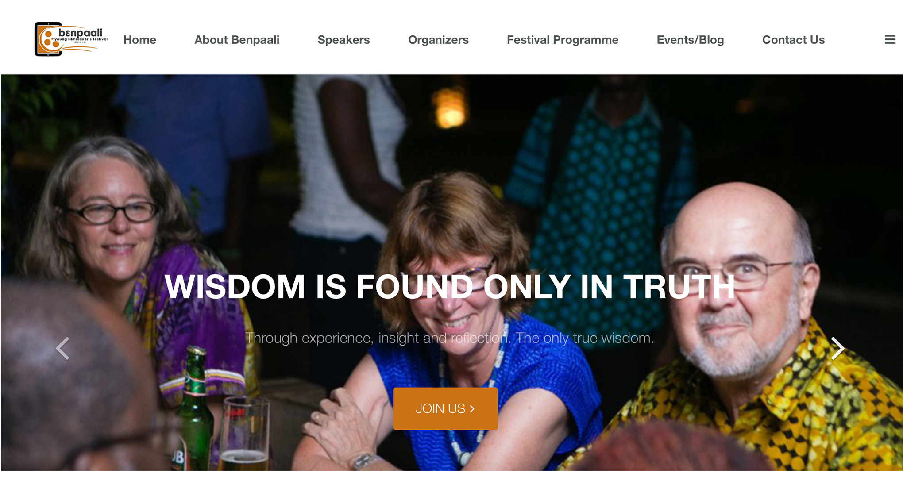Screen dimensions: 903x477
Task: Click the 'young filmmaker's festival' logo tagline
Action: (81, 39)
